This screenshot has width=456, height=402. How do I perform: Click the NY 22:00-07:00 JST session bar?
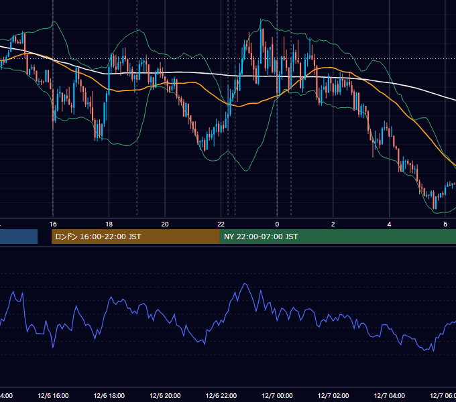point(337,237)
